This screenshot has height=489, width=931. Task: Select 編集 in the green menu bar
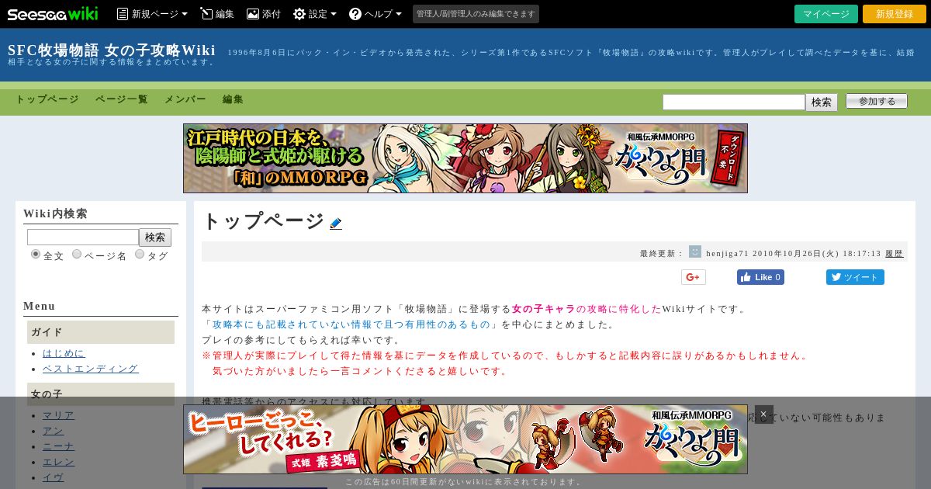(233, 99)
